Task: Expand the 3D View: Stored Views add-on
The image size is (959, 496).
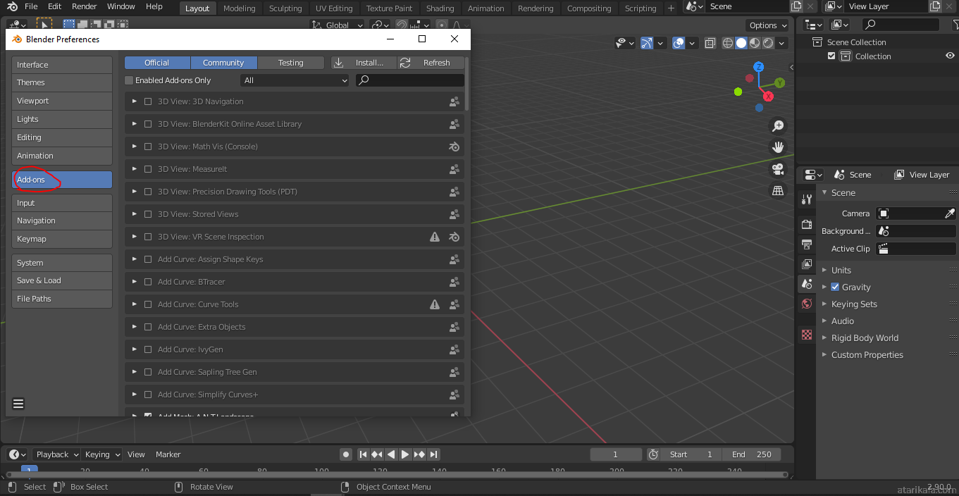Action: tap(134, 214)
